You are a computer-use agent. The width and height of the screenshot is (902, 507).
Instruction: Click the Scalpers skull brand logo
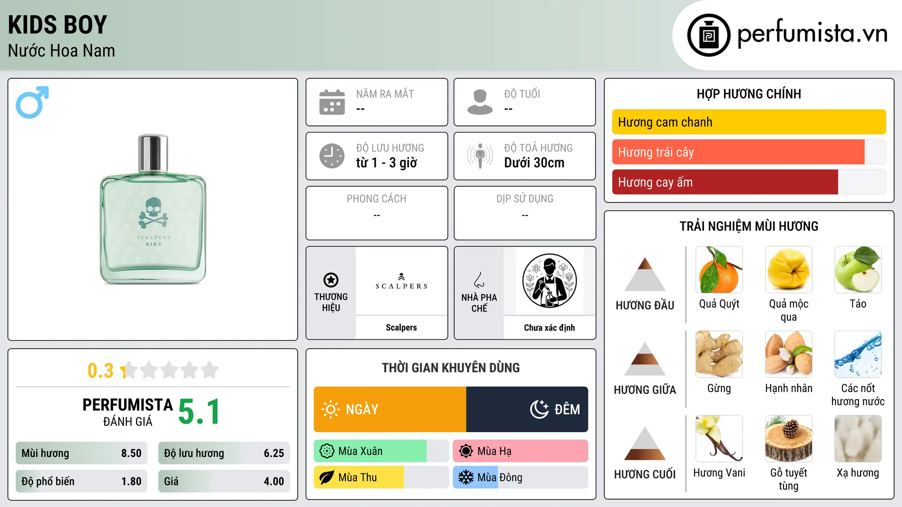point(401,282)
